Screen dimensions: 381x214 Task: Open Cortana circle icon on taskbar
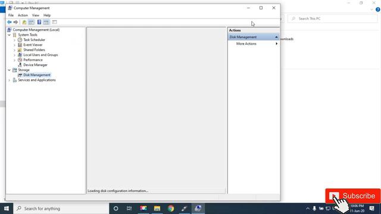coord(116,209)
